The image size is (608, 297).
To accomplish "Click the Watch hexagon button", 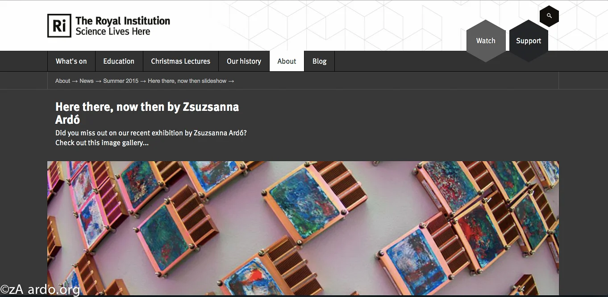I will (x=486, y=41).
